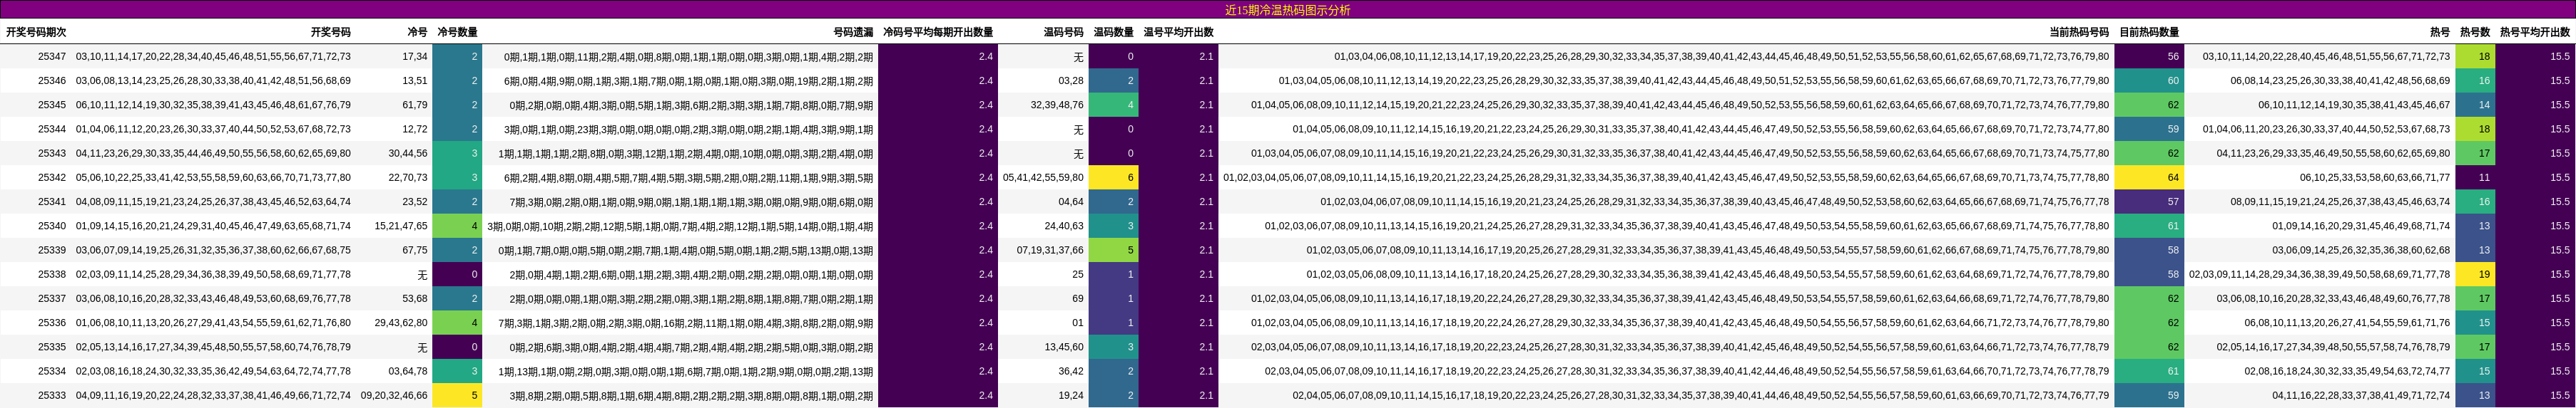Select the 开奖号码 column header

click(330, 32)
